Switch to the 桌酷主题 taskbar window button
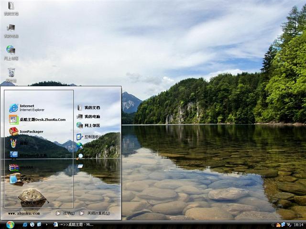Screen dimensions: 306x229 pos(73,225)
